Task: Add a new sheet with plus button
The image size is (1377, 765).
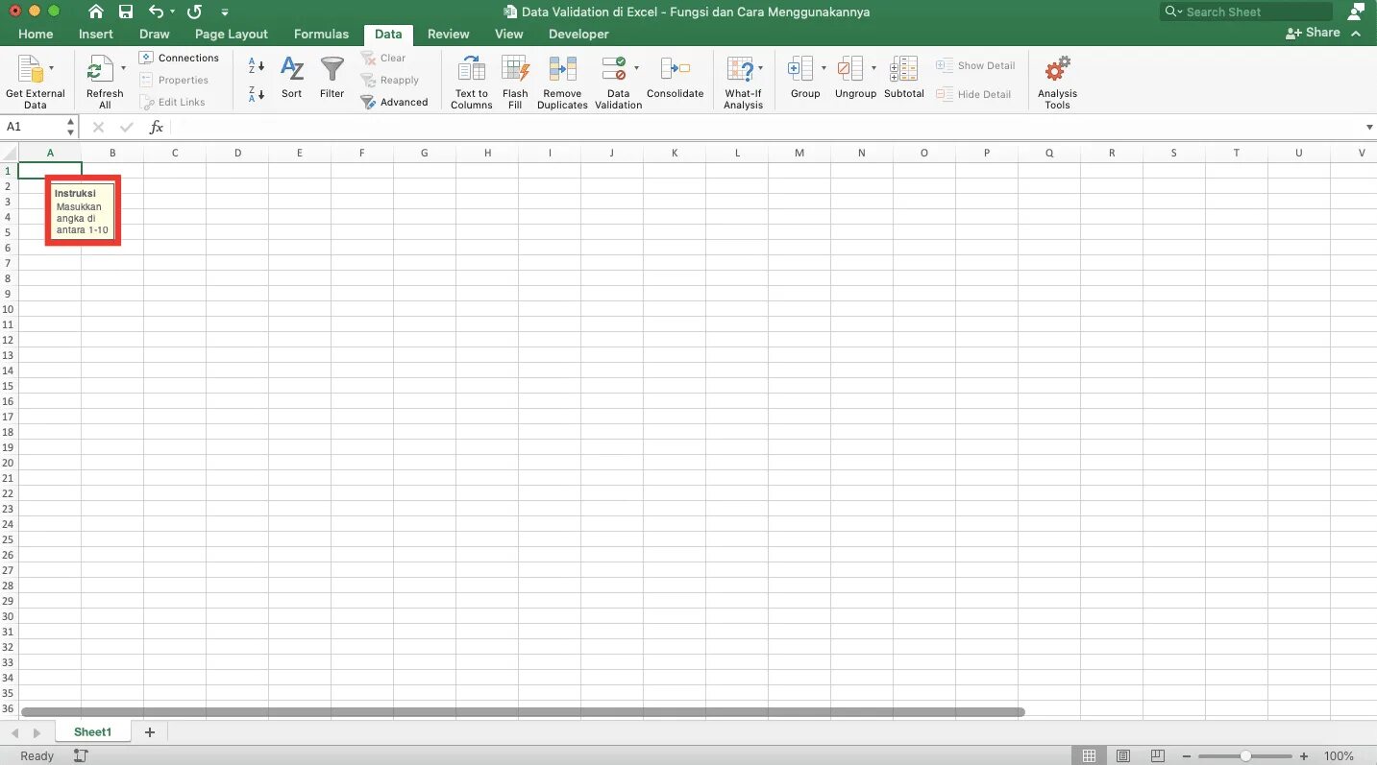Action: 149,731
